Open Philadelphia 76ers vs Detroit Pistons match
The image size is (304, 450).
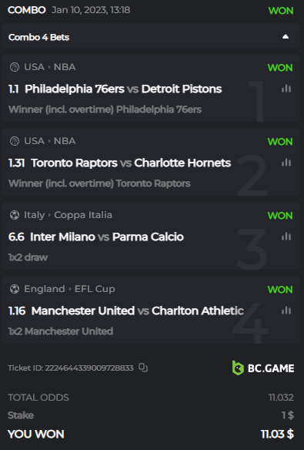(123, 89)
